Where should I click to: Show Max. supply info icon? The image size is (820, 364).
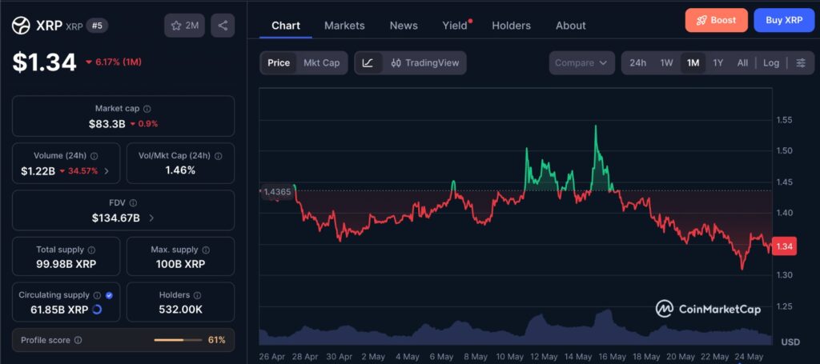tap(206, 250)
